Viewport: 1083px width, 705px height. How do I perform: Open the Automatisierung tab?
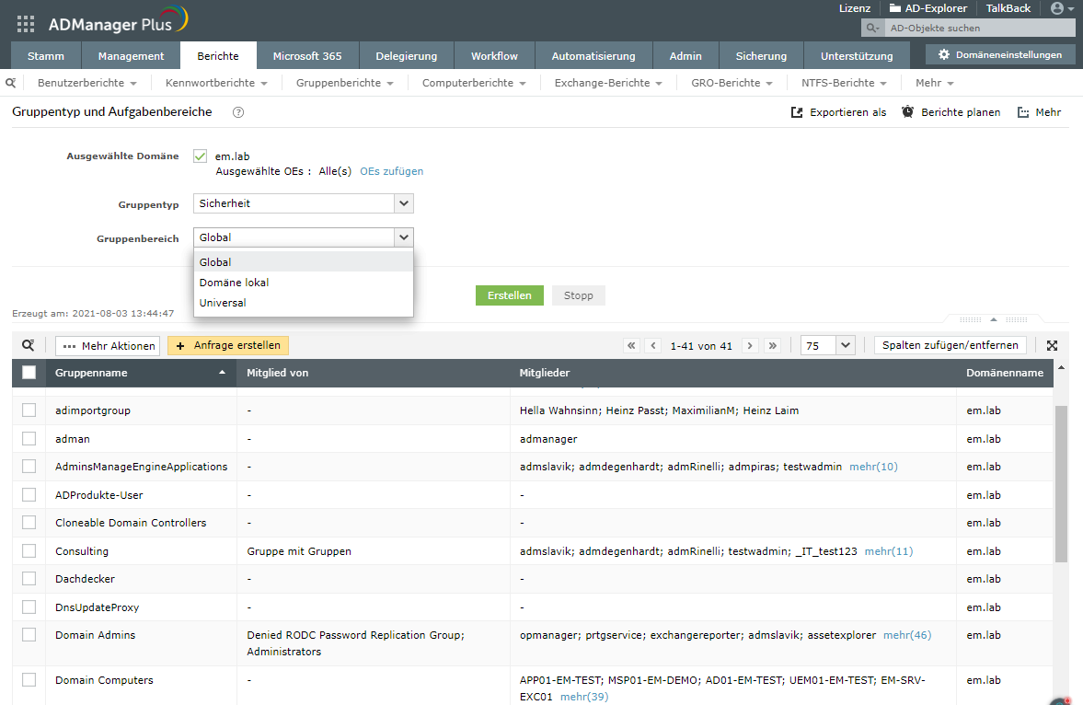coord(593,55)
